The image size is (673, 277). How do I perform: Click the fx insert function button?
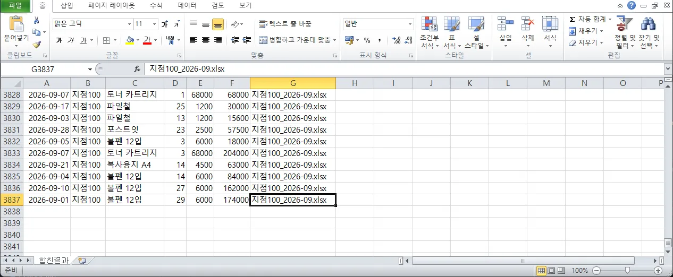click(x=137, y=69)
